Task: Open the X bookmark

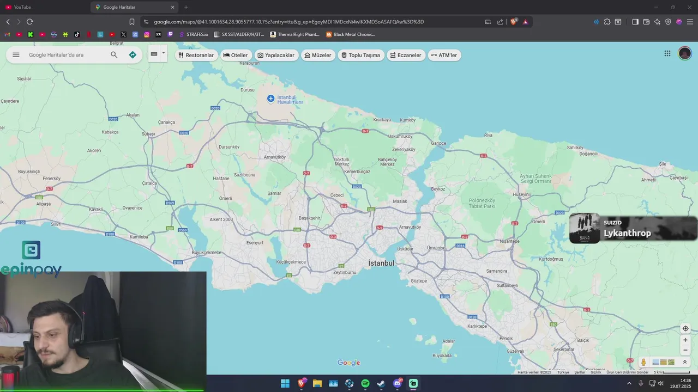Action: click(123, 34)
